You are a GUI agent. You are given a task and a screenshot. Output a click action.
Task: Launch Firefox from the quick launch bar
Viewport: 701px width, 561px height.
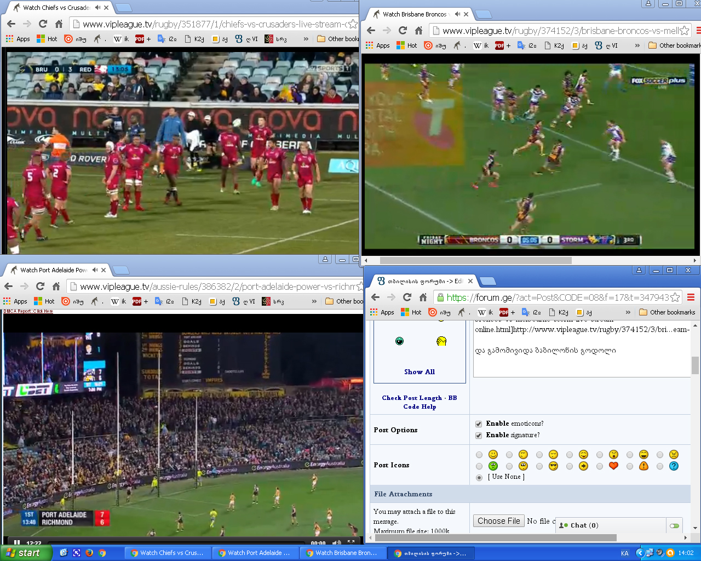point(89,553)
